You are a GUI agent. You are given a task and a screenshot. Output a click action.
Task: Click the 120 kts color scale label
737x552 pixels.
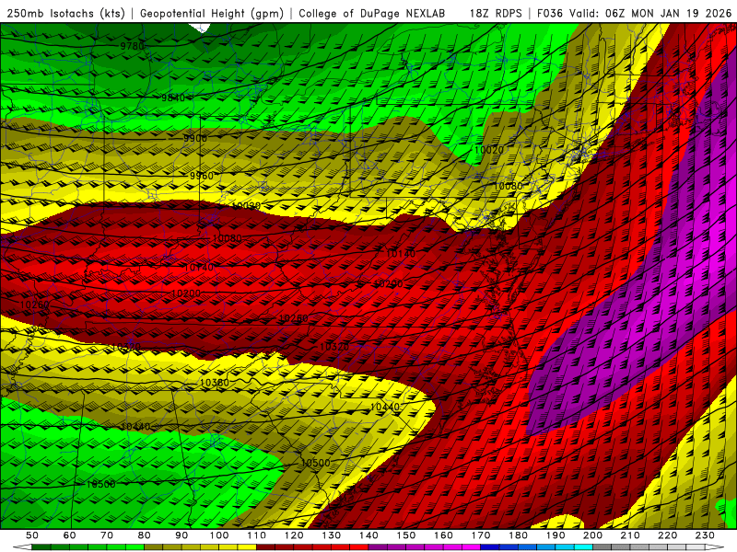click(294, 535)
